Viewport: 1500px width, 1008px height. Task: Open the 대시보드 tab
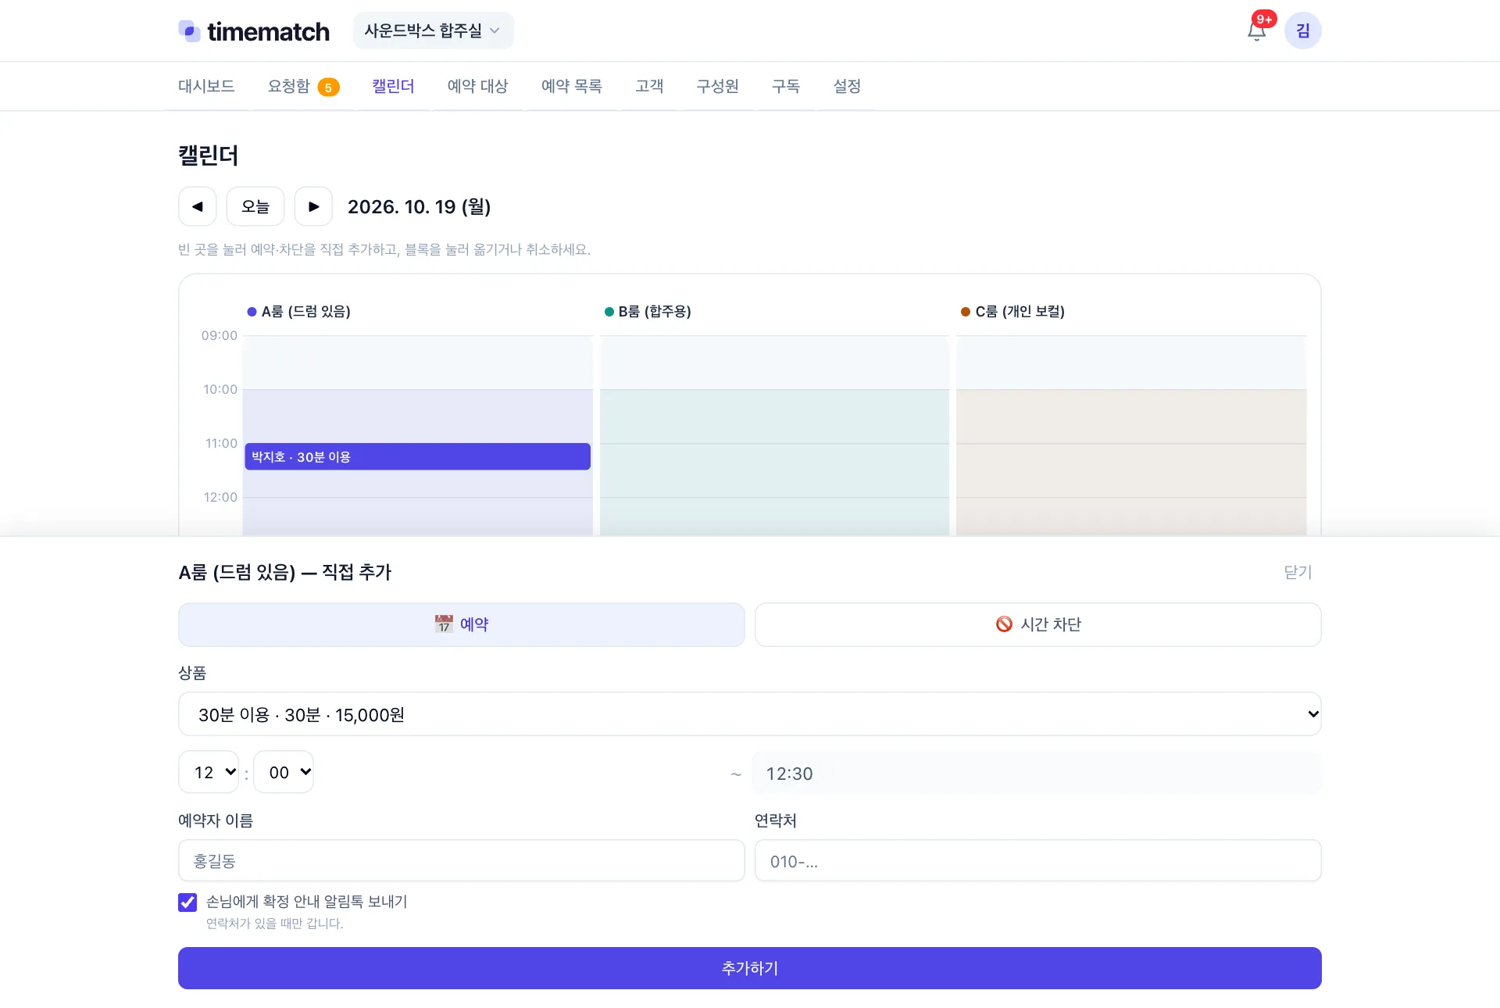point(206,86)
